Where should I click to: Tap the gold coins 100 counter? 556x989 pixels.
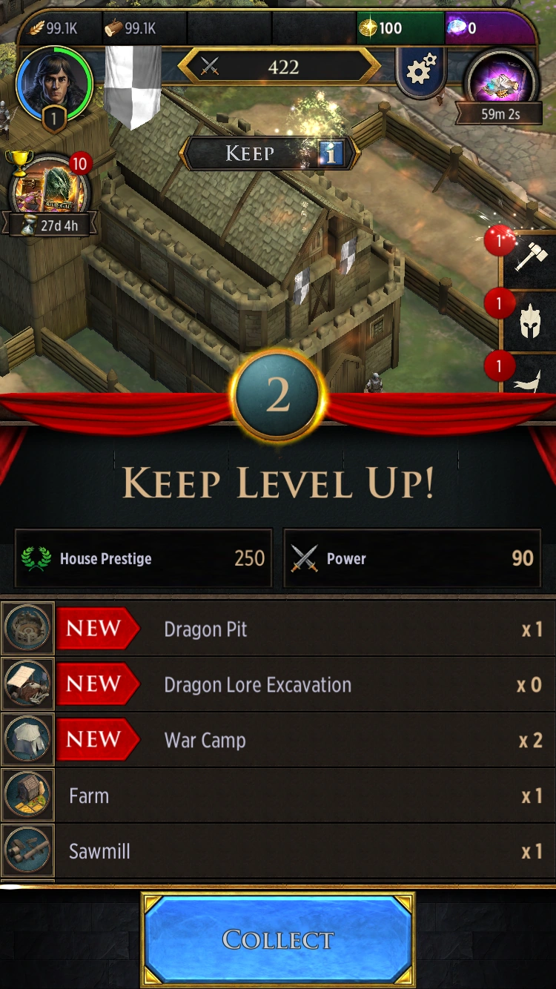[400, 28]
